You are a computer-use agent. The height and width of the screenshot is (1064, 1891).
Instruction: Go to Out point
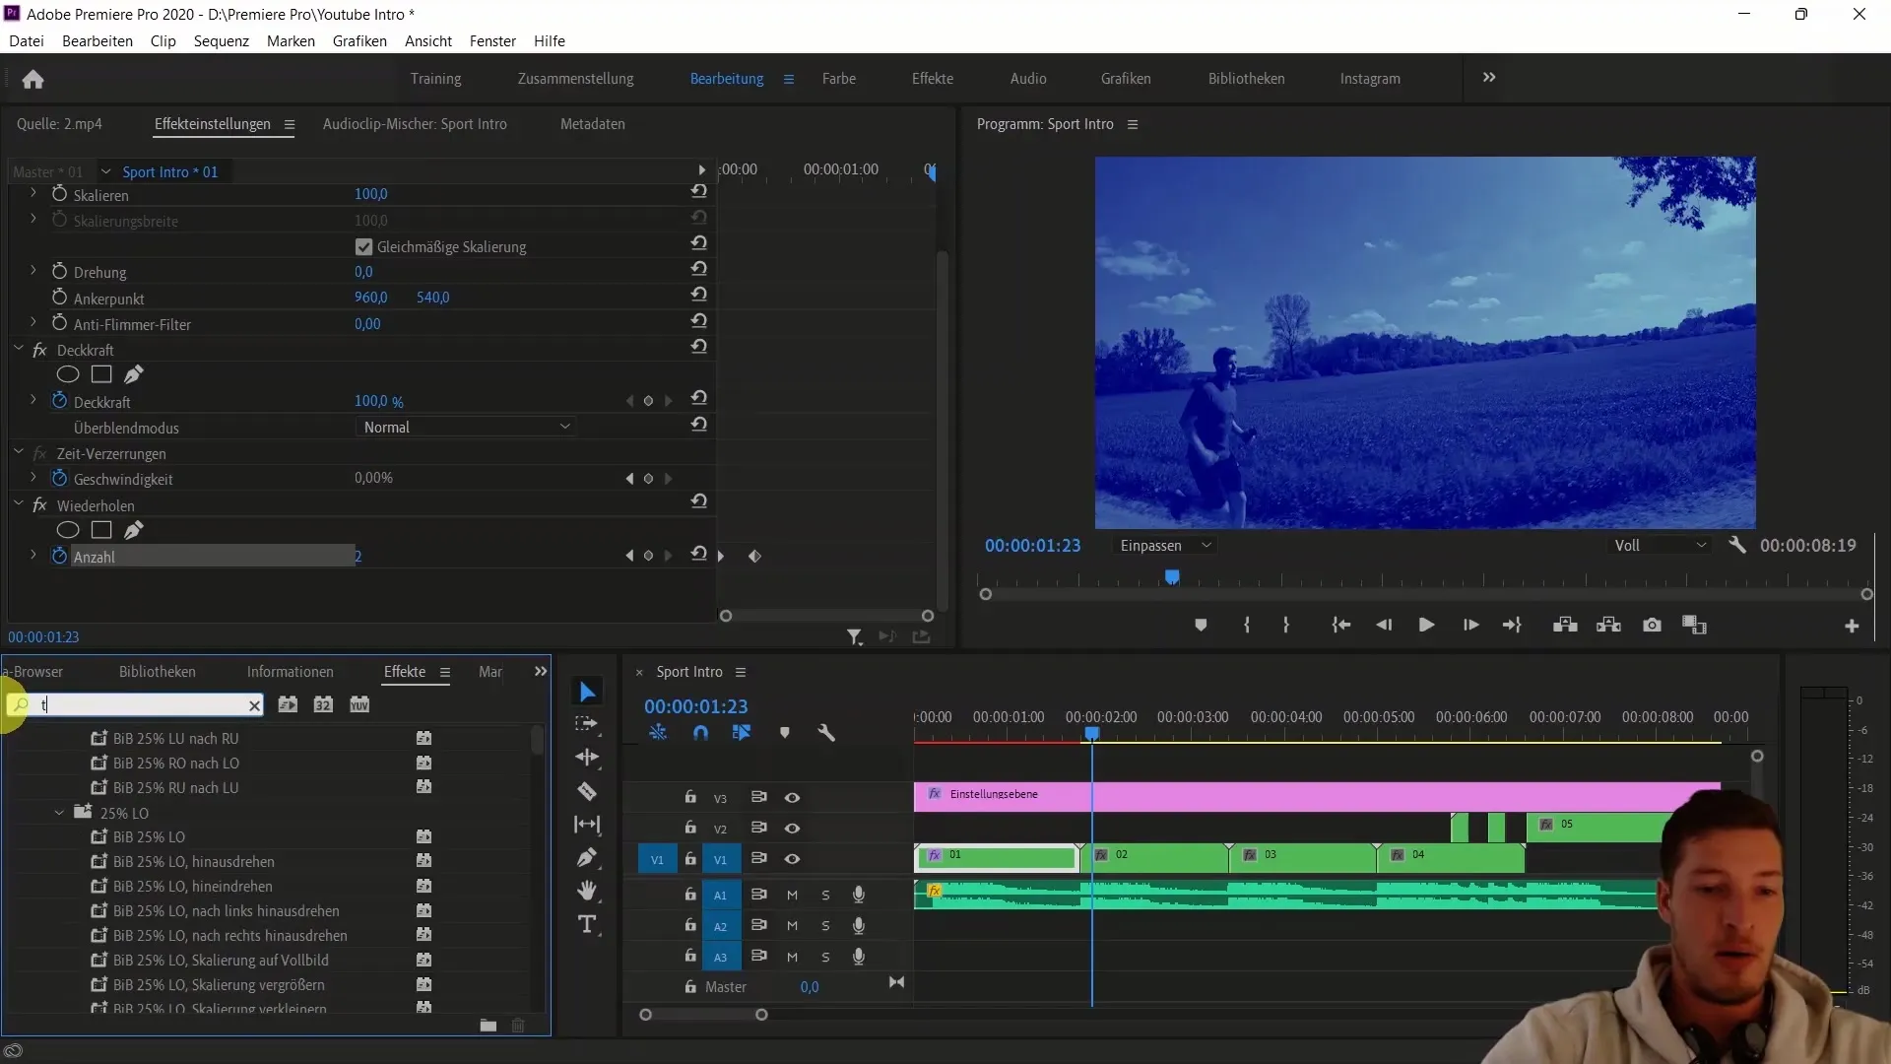click(x=1512, y=625)
